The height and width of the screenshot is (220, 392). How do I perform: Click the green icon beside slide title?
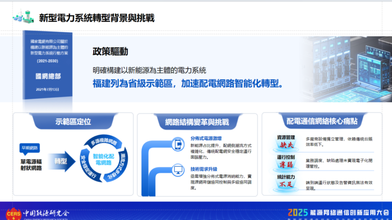[x=21, y=17]
